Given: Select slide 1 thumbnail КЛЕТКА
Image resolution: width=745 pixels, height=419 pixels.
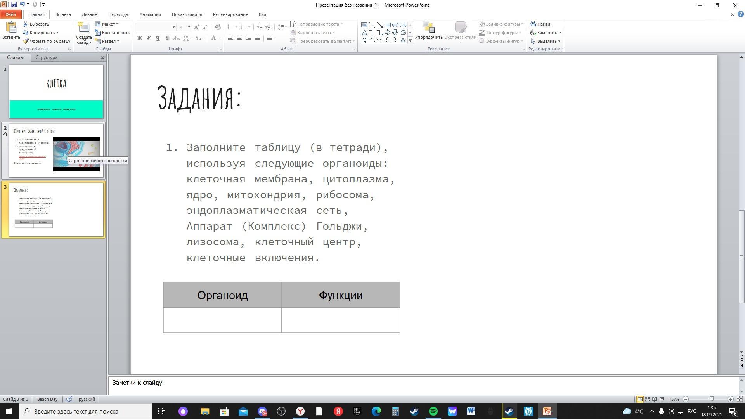Looking at the screenshot, I should tap(56, 92).
